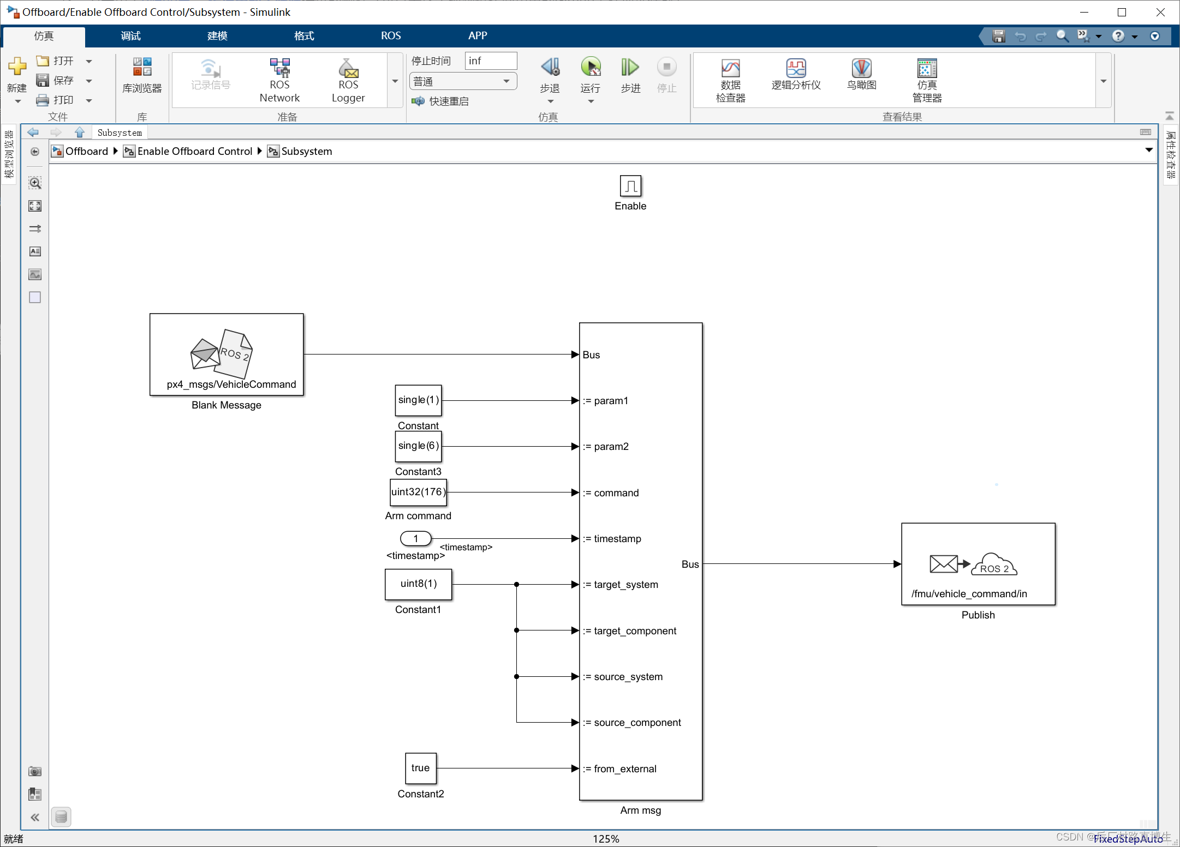Click the Save (保存) button
Viewport: 1180px width, 847px height.
pos(55,81)
